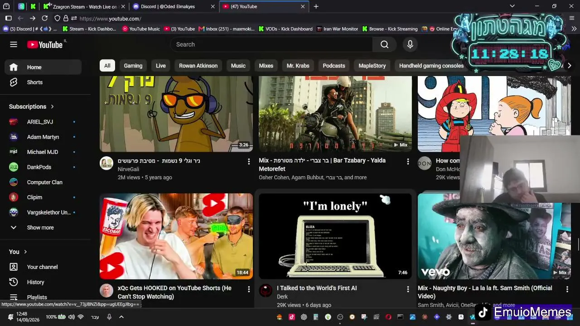Image resolution: width=580 pixels, height=326 pixels.
Task: Open the YouTube Music bookmark
Action: pos(141,29)
